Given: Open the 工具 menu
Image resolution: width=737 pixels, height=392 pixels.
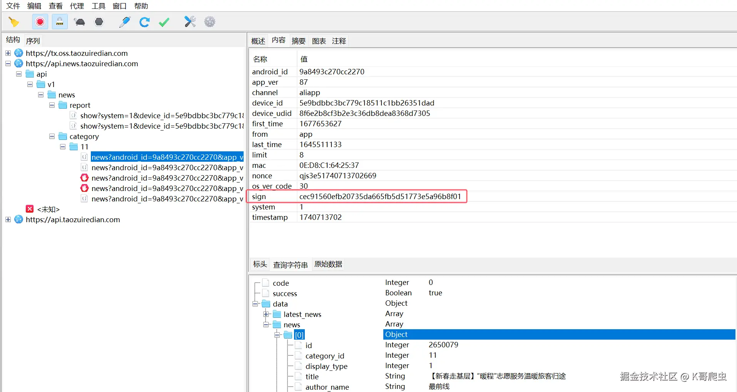Looking at the screenshot, I should pyautogui.click(x=99, y=6).
